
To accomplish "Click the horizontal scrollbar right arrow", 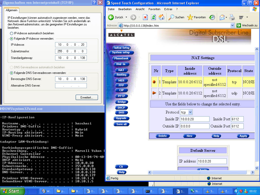I will (x=253, y=172).
